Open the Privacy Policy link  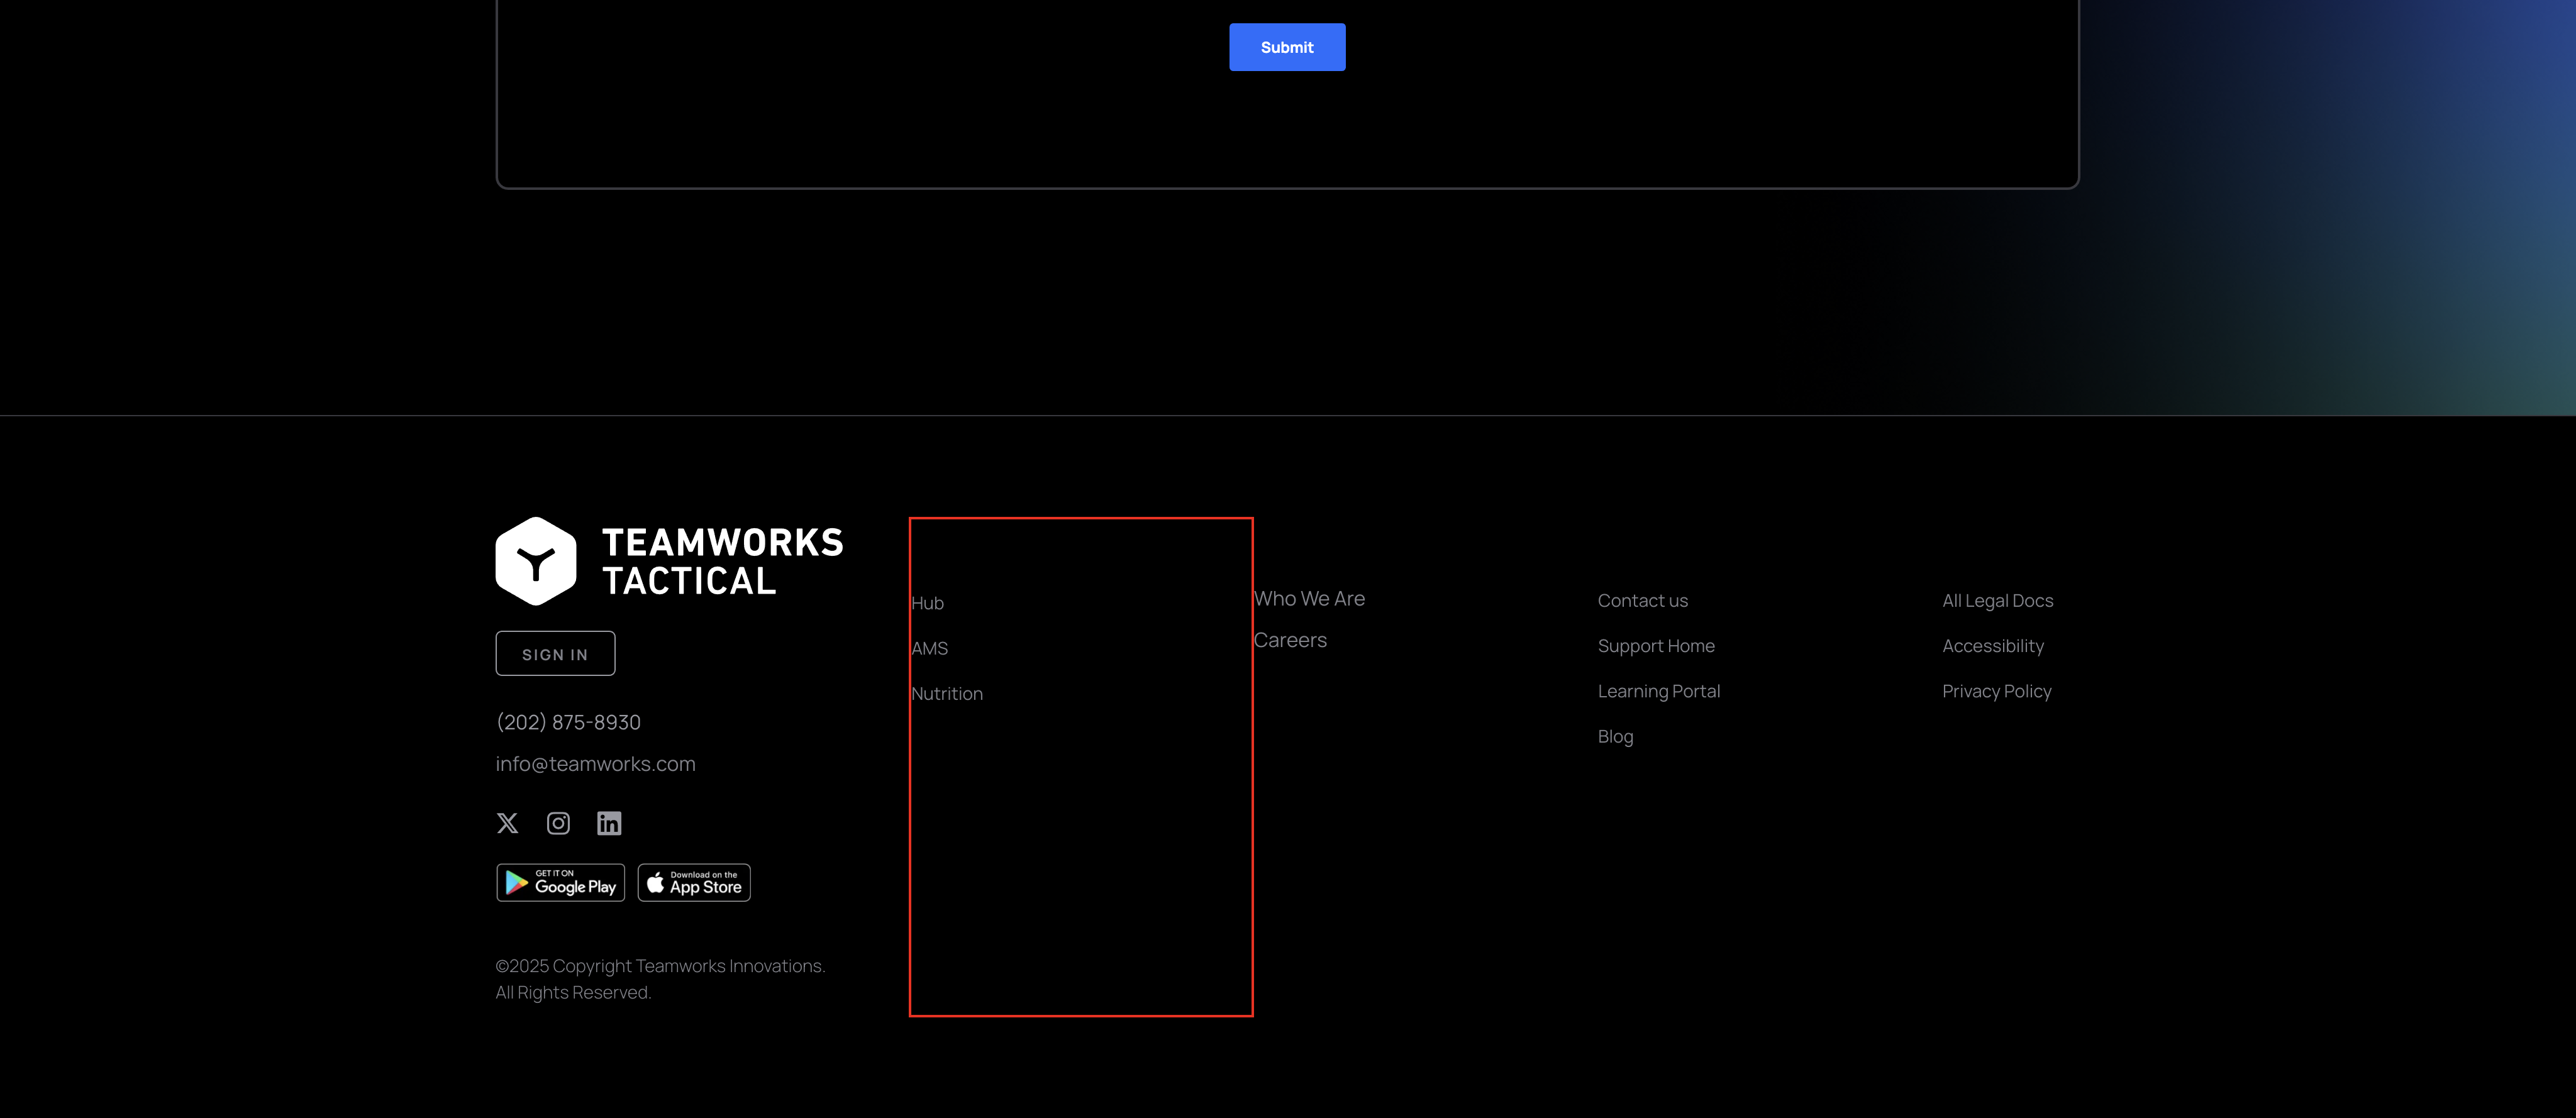click(1996, 691)
